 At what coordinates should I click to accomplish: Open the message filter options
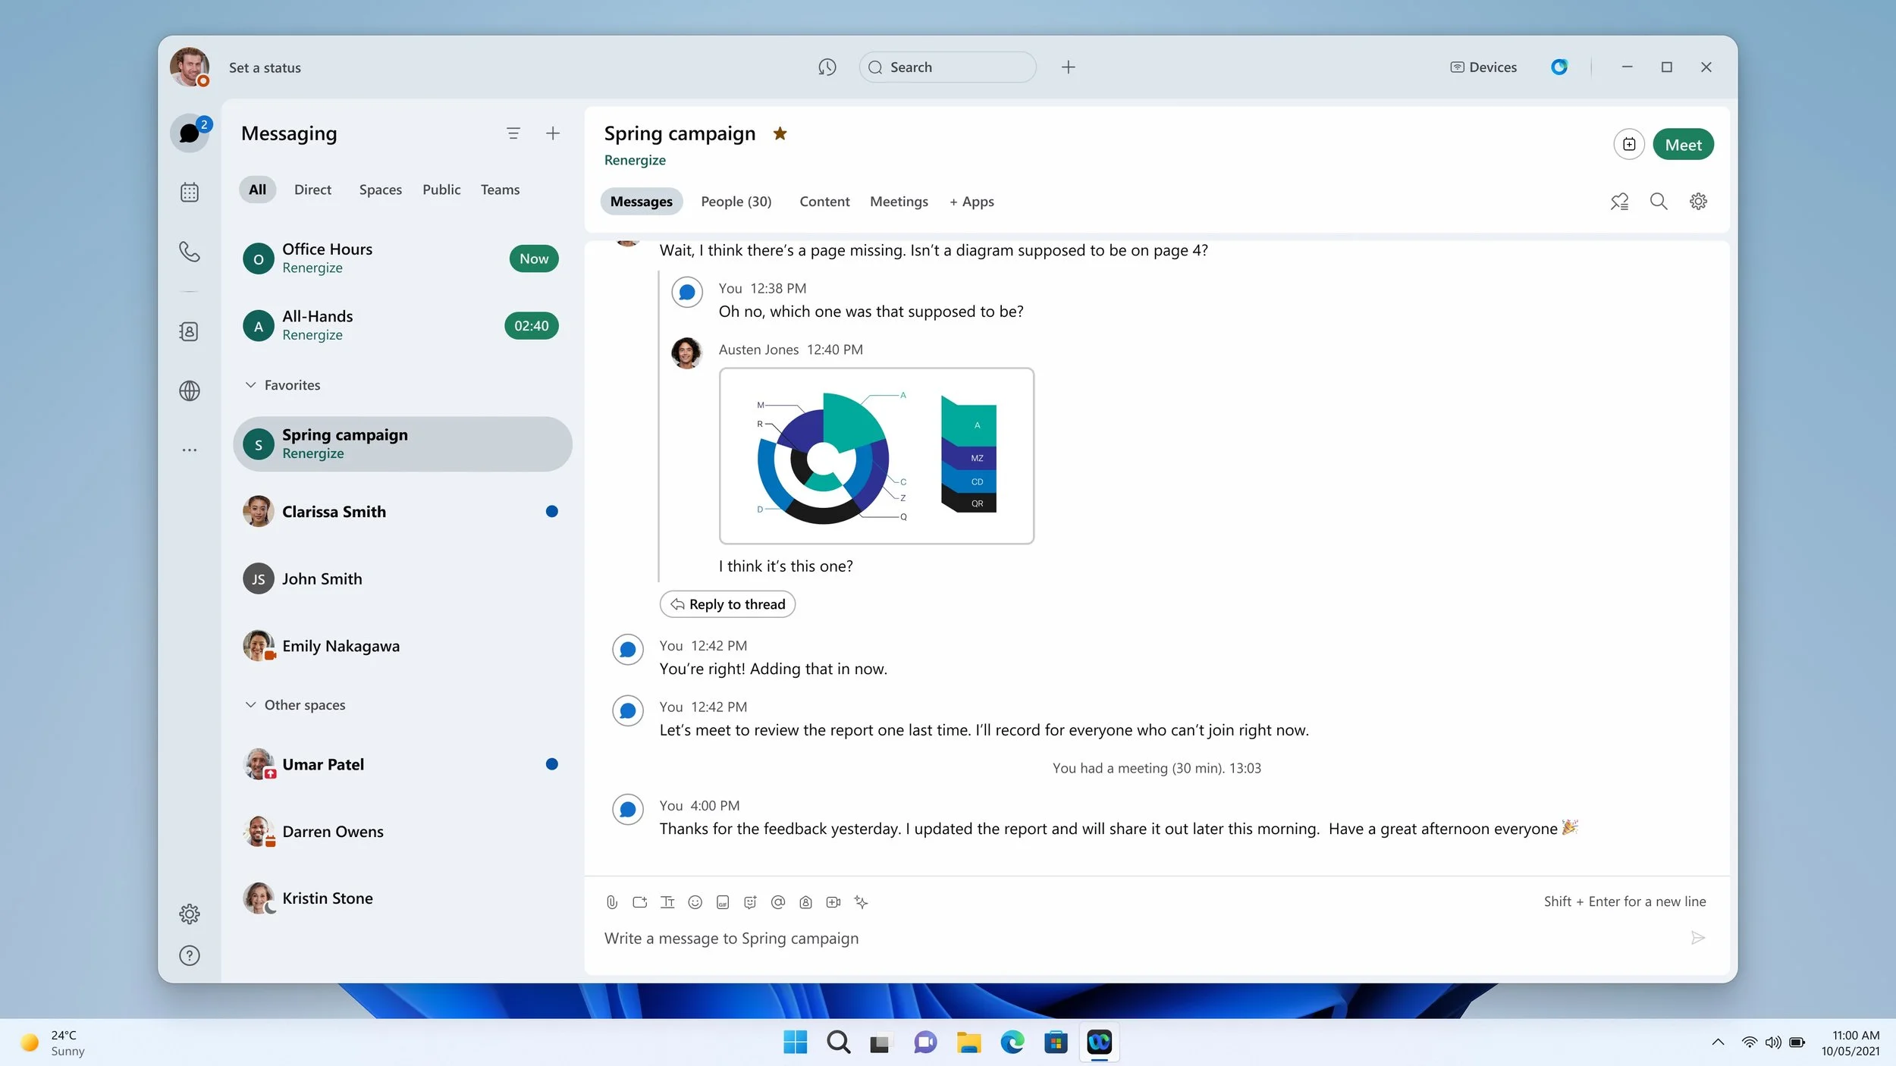(513, 133)
